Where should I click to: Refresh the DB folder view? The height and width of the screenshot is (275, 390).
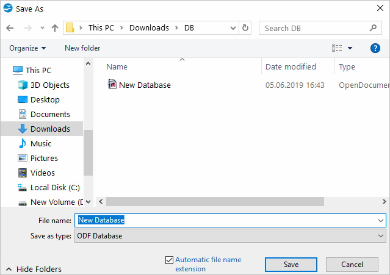point(245,28)
